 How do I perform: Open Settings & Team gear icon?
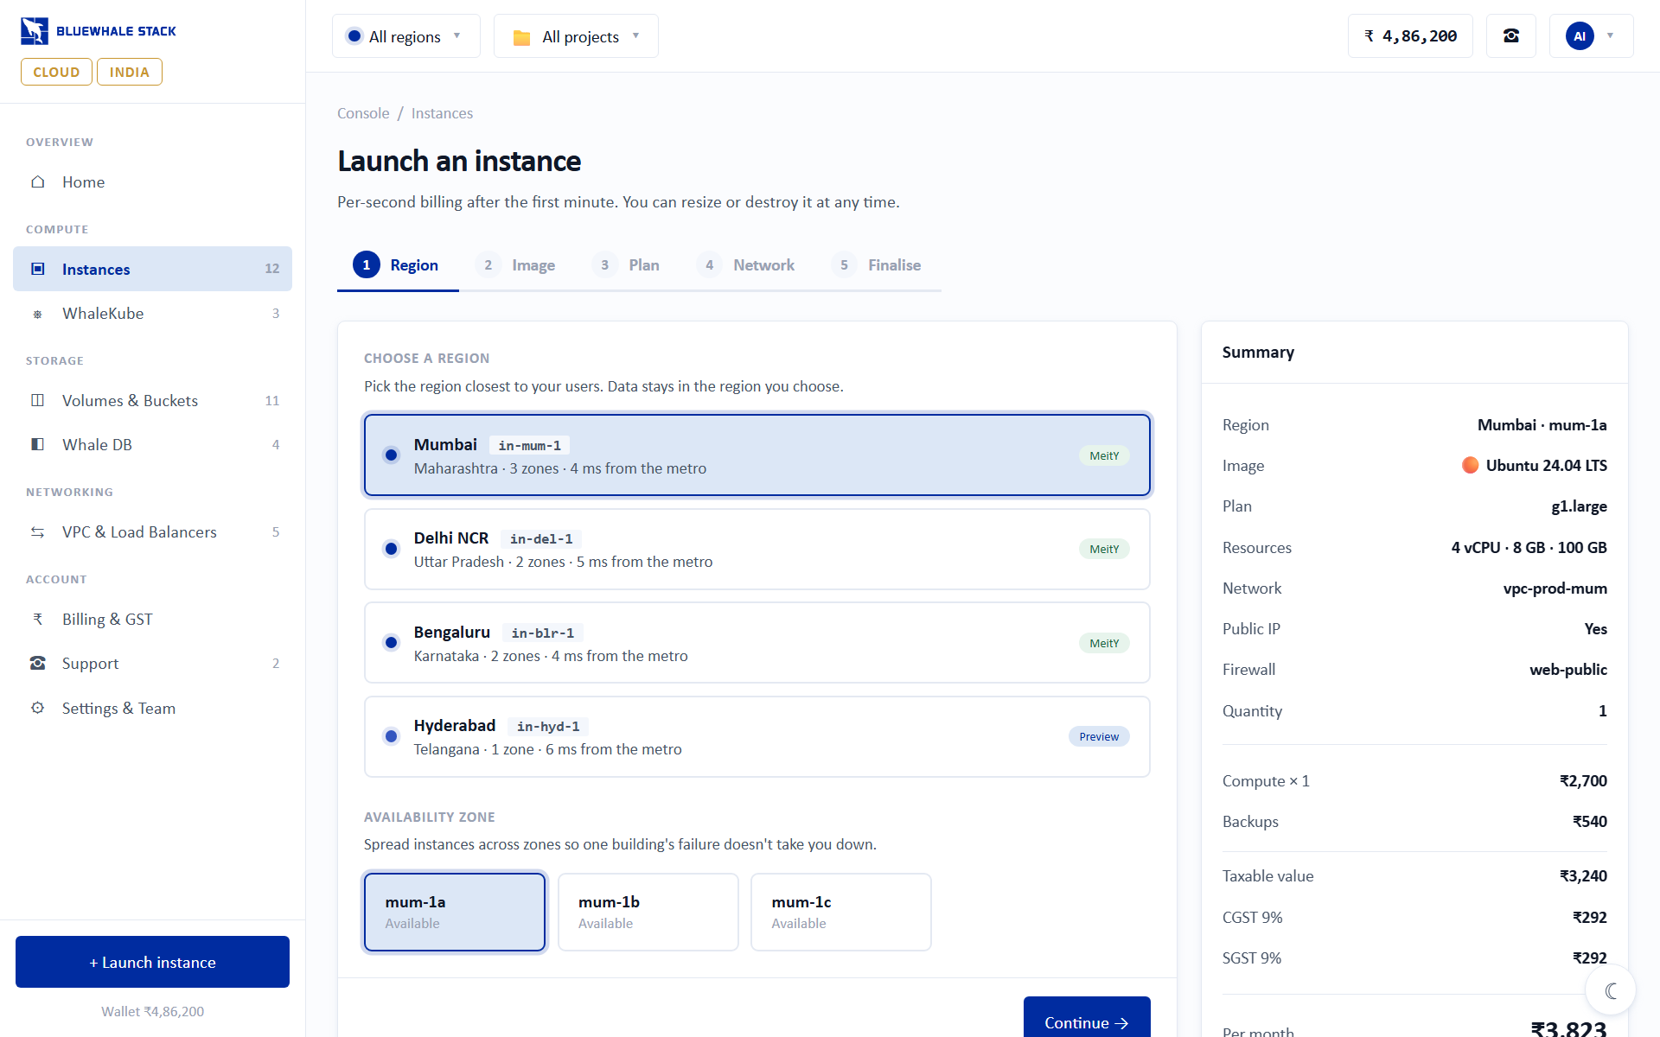pyautogui.click(x=37, y=708)
